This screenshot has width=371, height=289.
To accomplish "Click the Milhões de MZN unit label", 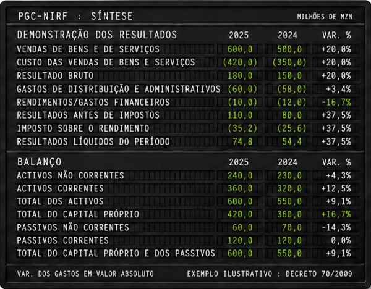I will 325,17.
